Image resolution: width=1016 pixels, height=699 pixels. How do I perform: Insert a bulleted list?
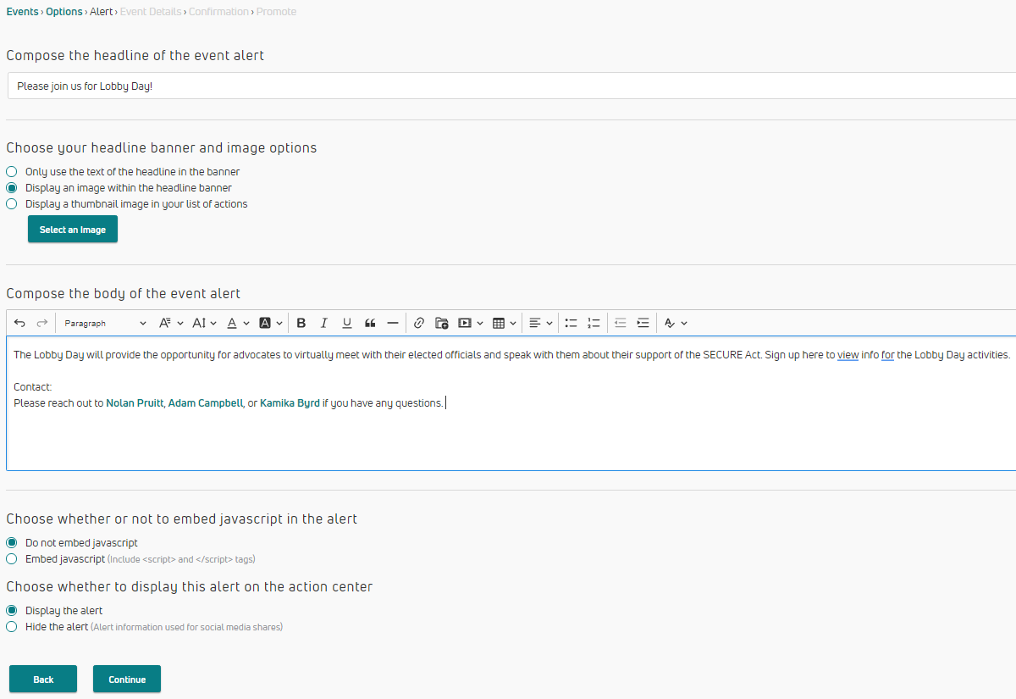tap(571, 323)
